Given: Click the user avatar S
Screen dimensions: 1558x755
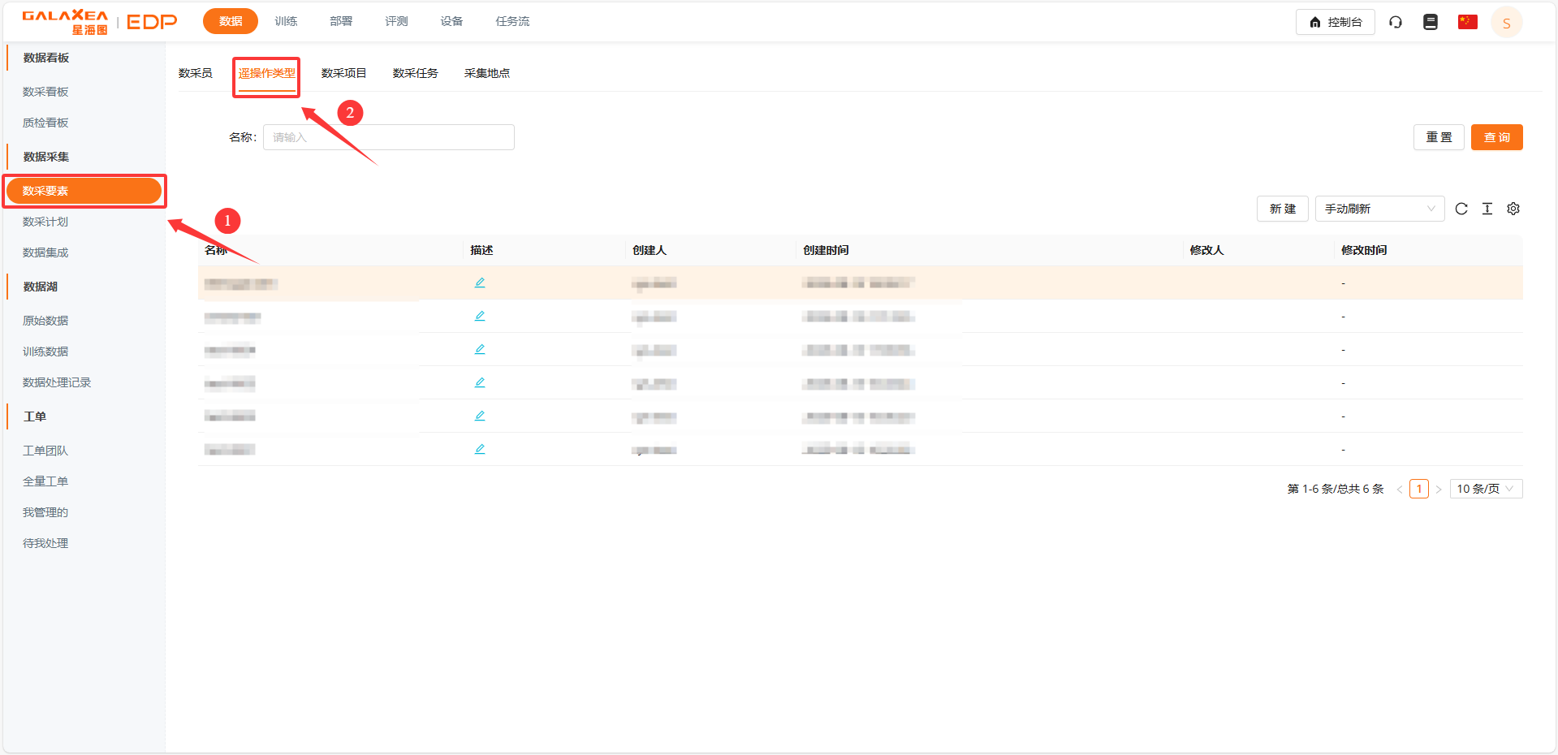Looking at the screenshot, I should 1506,23.
